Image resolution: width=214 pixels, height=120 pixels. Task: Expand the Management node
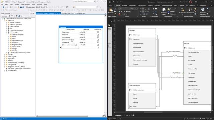pyautogui.click(x=4, y=65)
